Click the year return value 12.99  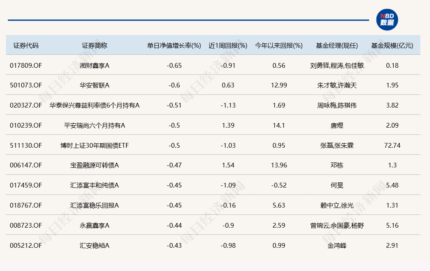[x=279, y=85]
